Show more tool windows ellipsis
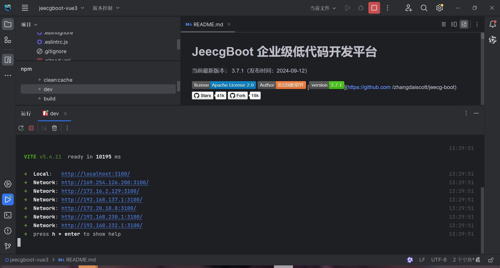The height and width of the screenshot is (268, 500). 8,75
